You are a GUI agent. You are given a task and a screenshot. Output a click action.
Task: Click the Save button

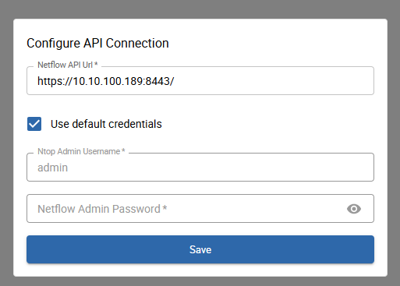[200, 249]
